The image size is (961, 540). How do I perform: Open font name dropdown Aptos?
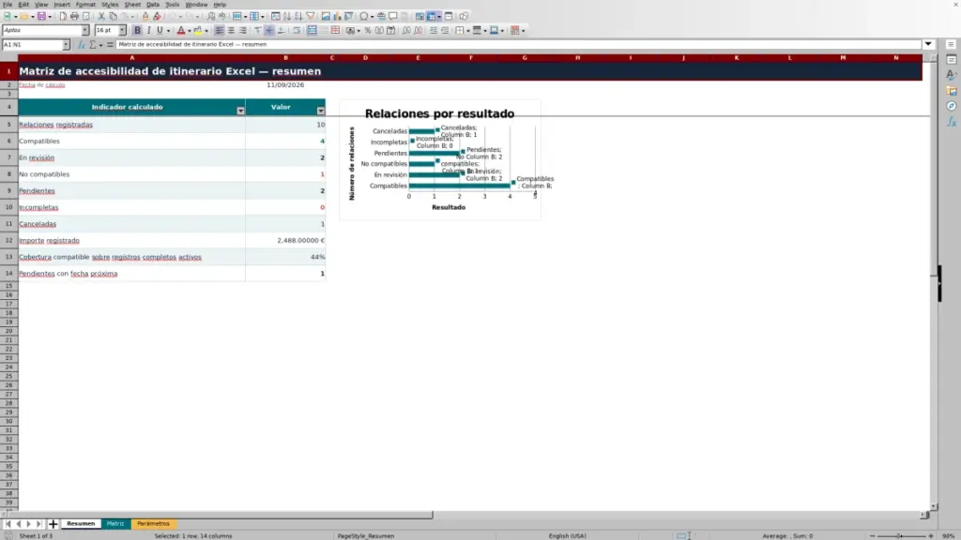coord(85,31)
